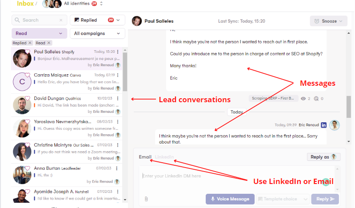Image resolution: width=355 pixels, height=208 pixels.
Task: Switch to the Email reply tab
Action: (x=145, y=157)
